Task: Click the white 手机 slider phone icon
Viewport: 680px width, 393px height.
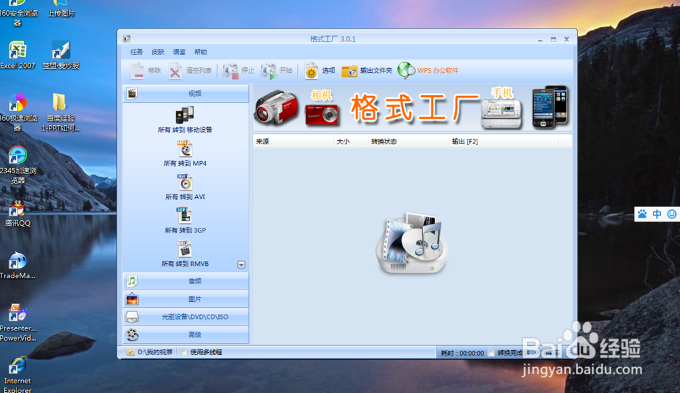Action: point(501,114)
